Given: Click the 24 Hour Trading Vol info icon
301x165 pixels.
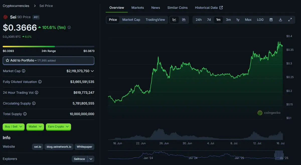Looking at the screenshot, I should [36, 93].
